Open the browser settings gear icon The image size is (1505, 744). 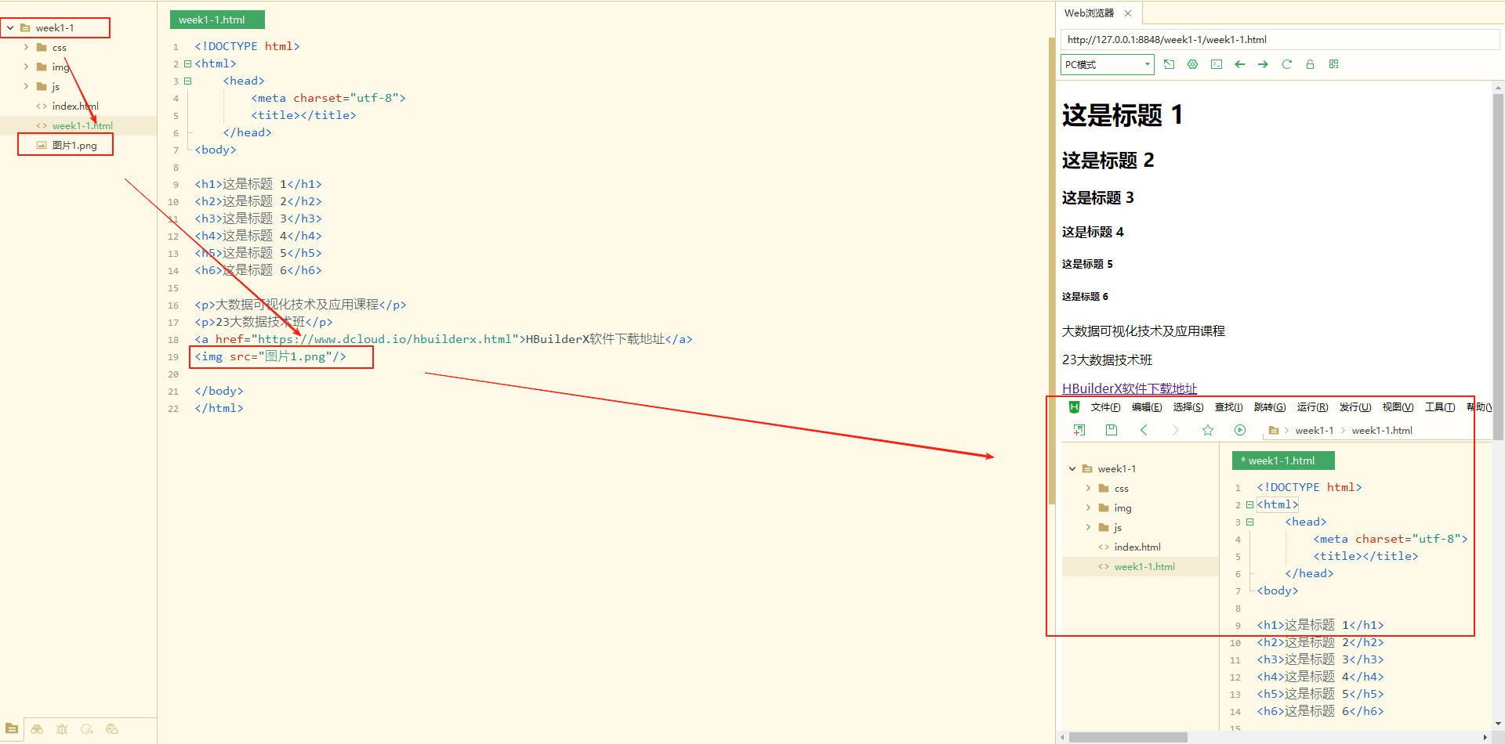(1192, 64)
